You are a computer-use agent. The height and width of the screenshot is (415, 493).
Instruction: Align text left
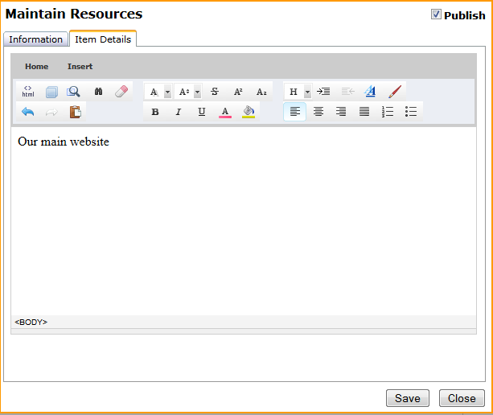click(x=294, y=112)
